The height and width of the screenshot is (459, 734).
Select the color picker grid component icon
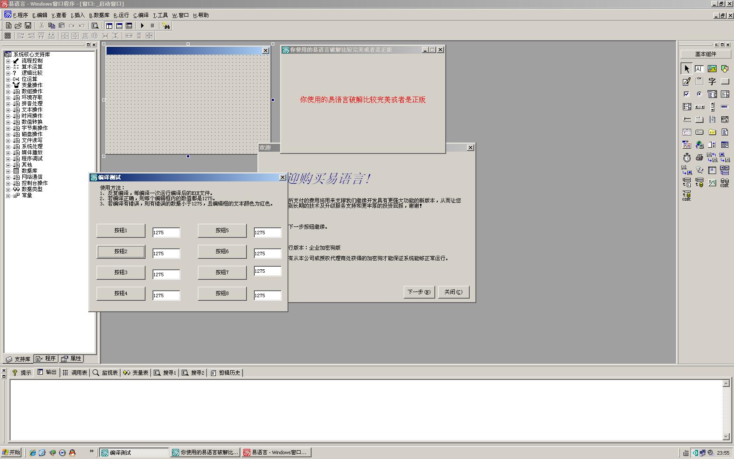(686, 145)
